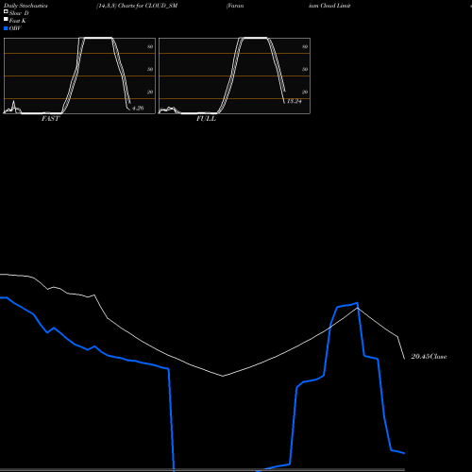Click the 'ium Cloud Limit' company name text
Image resolution: width=472 pixels, height=472 pixels.
pos(329,6)
